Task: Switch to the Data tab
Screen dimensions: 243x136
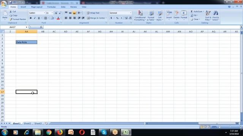Action: point(63,7)
